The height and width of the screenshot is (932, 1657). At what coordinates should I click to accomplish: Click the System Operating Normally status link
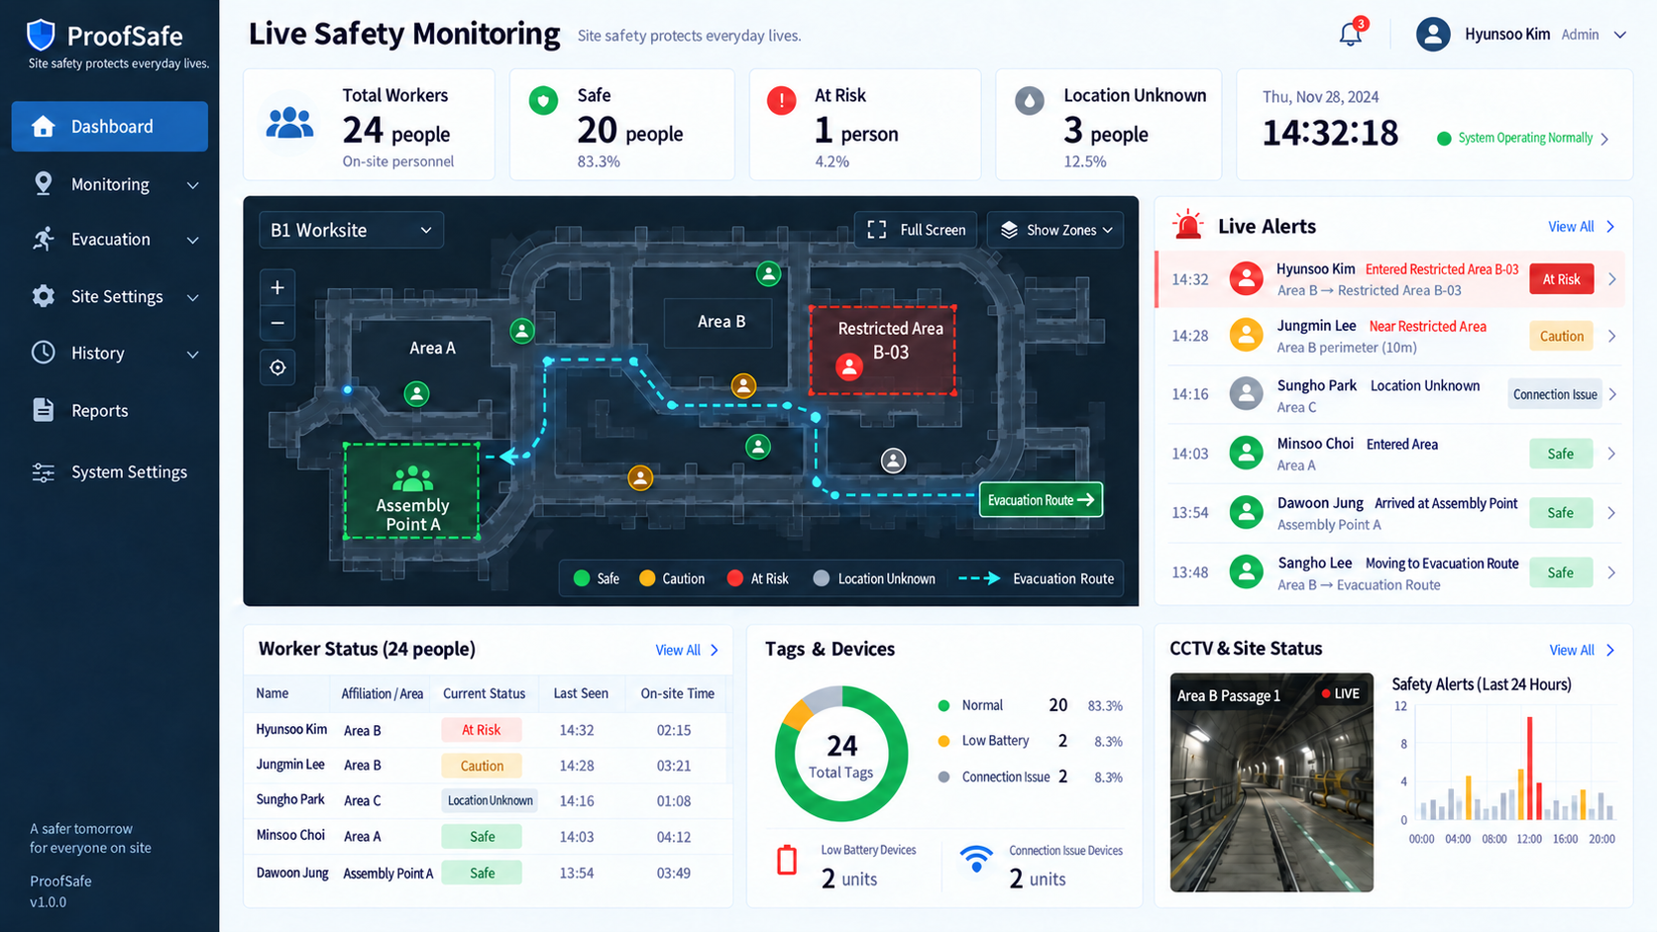(x=1522, y=138)
